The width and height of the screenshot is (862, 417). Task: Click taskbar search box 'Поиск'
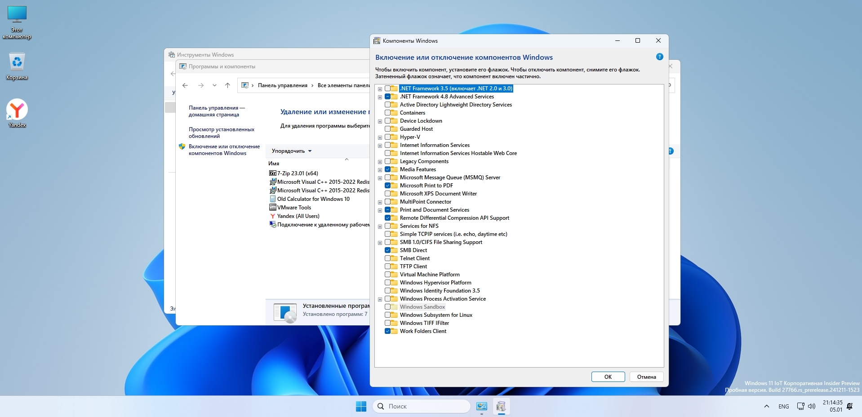coord(422,406)
